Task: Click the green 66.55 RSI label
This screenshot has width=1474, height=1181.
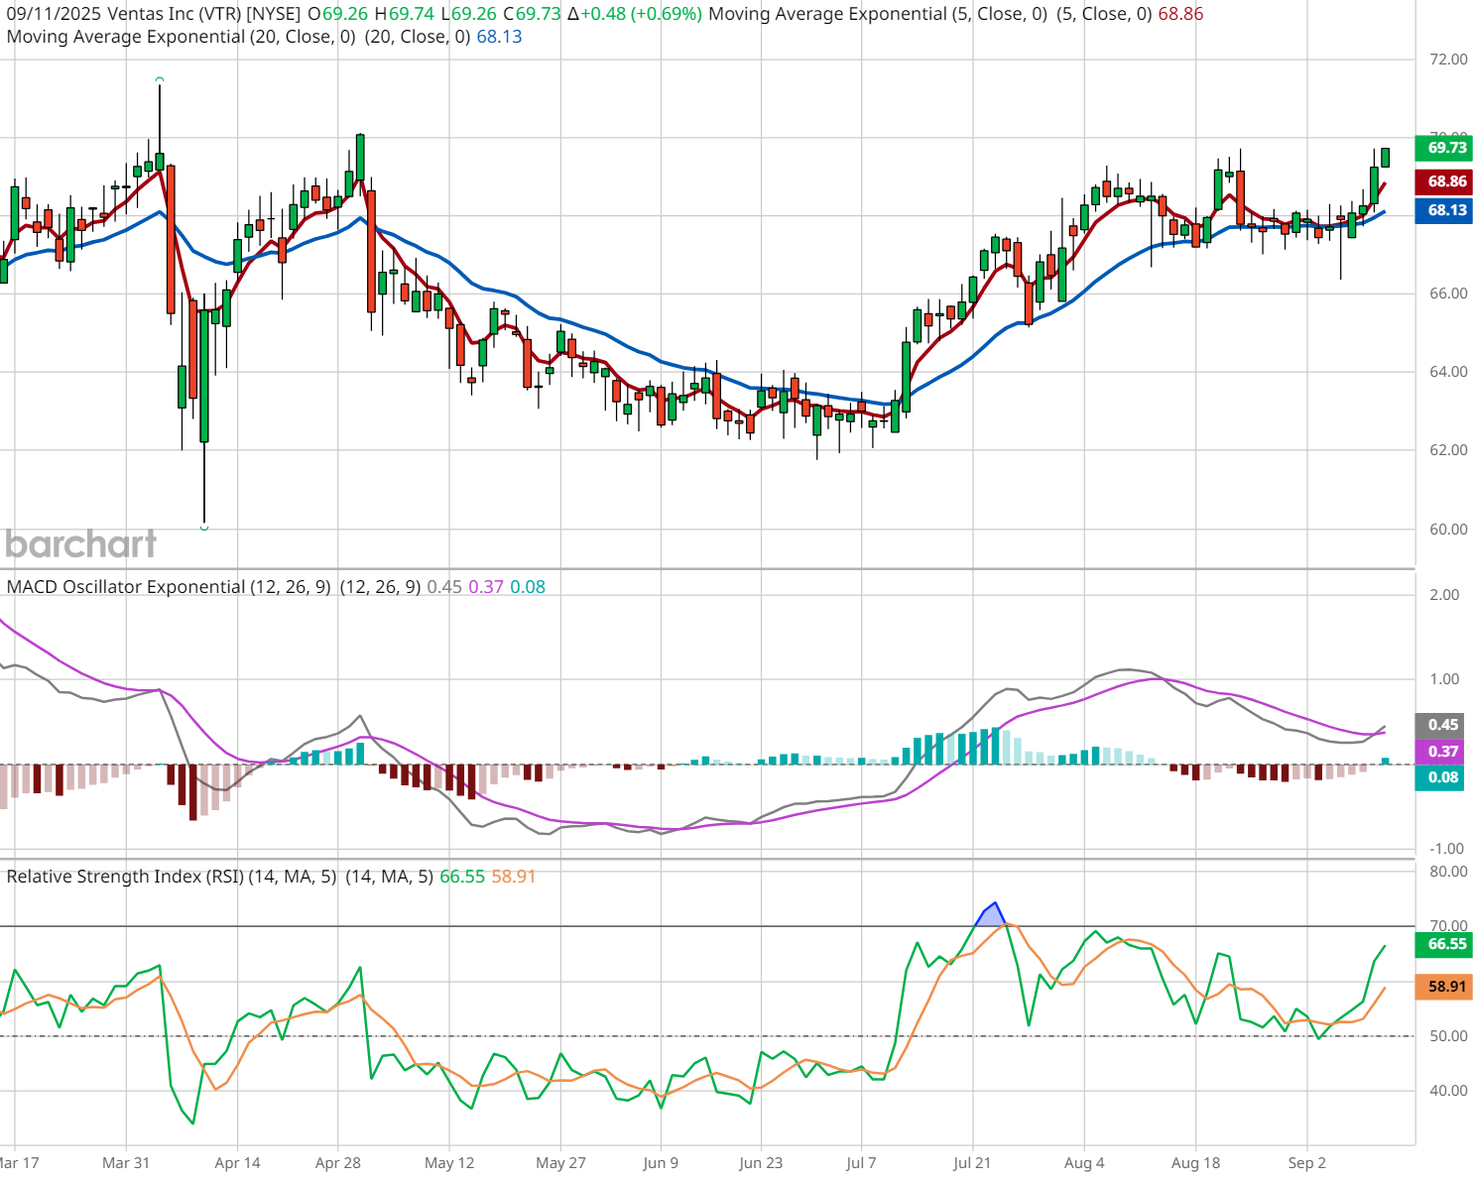Action: 1443,944
